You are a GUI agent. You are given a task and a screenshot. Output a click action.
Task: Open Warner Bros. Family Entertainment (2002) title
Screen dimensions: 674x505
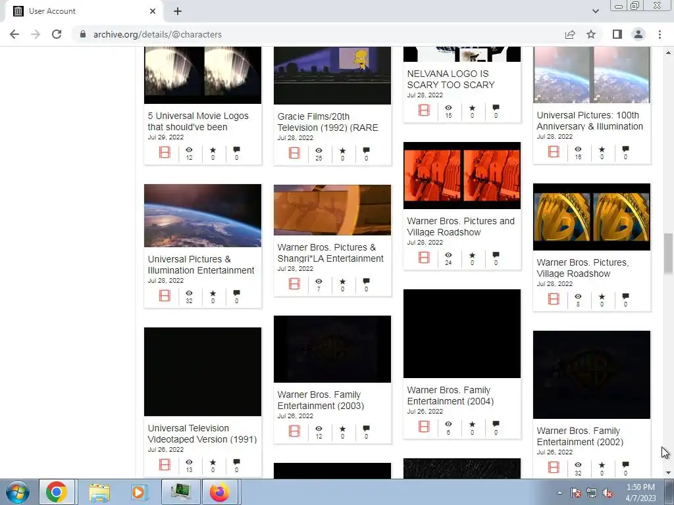click(x=580, y=437)
